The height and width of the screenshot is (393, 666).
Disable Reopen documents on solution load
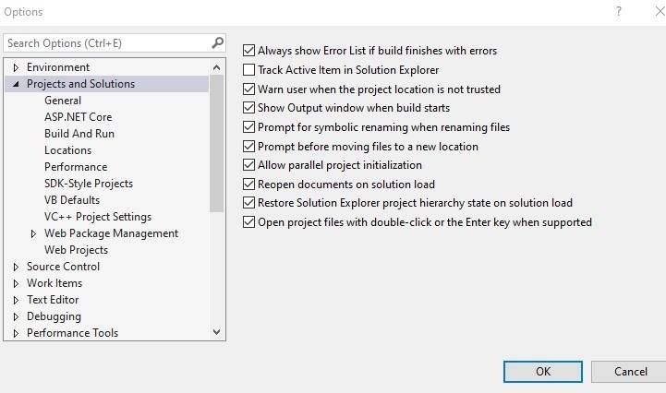248,185
